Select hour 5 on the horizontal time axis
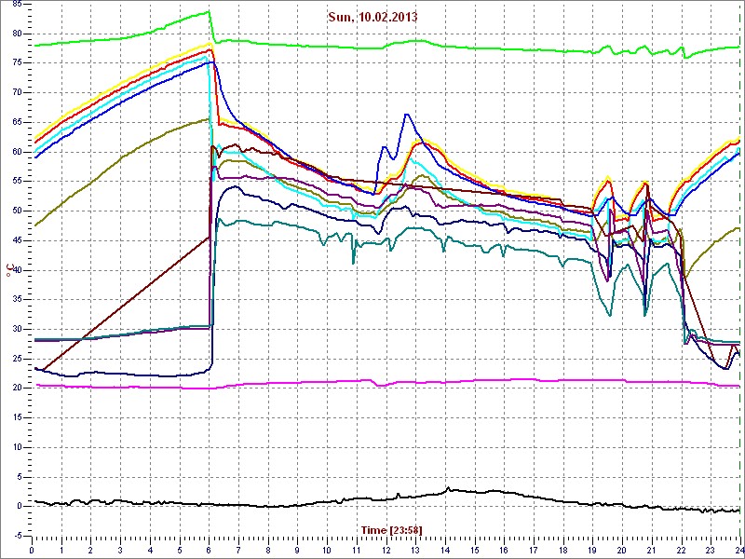This screenshot has height=559, width=745. point(179,551)
